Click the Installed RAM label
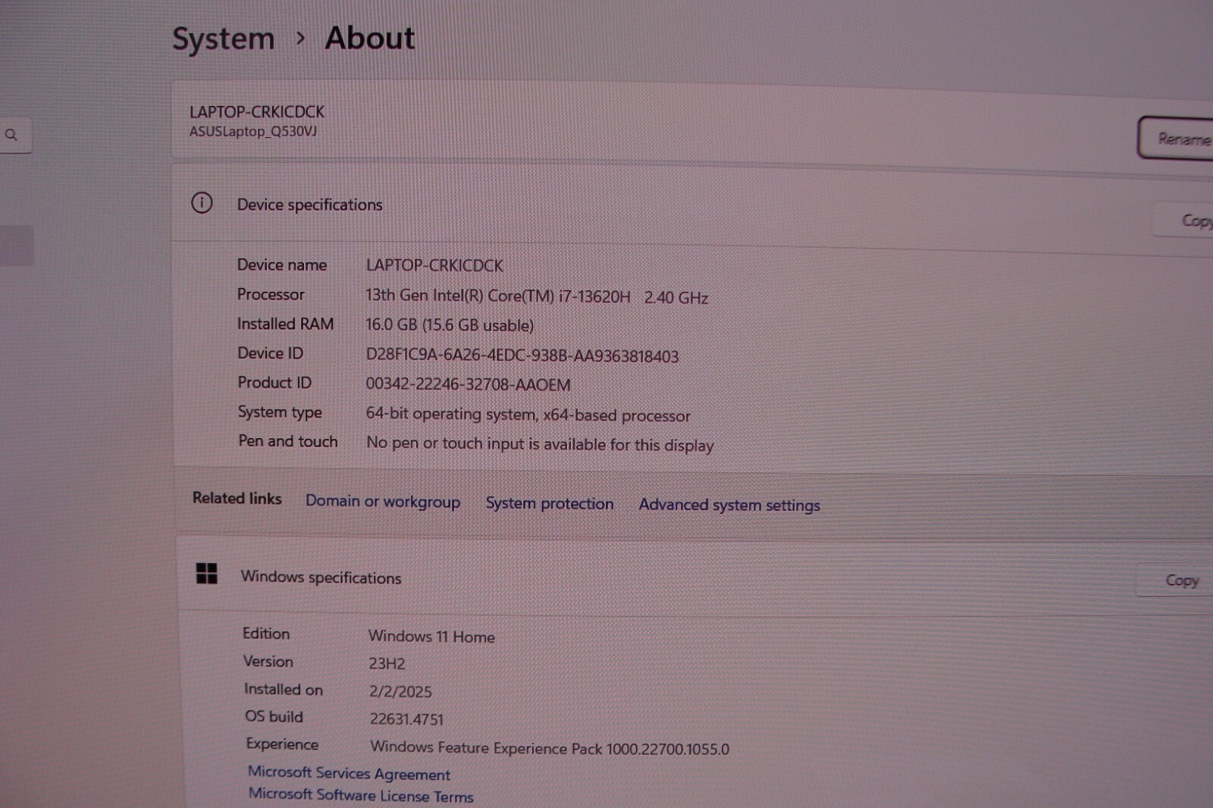Image resolution: width=1213 pixels, height=808 pixels. [285, 324]
